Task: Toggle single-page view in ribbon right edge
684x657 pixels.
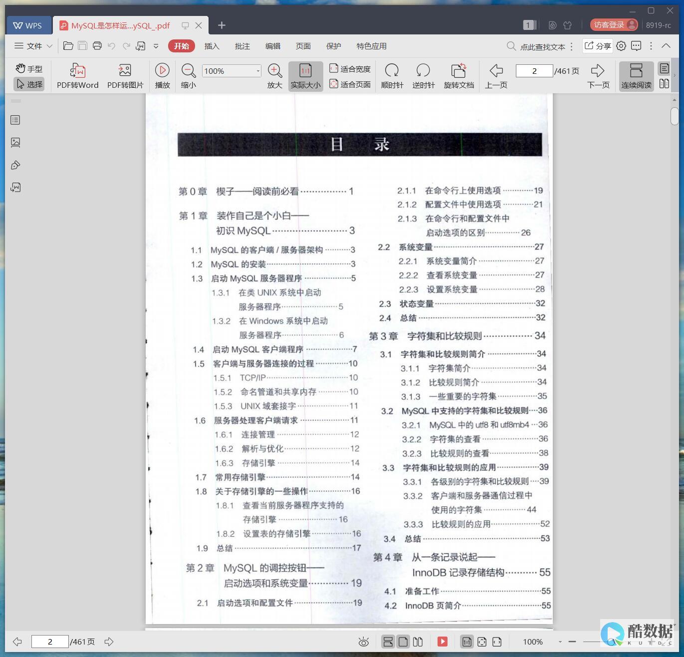Action: pos(664,68)
